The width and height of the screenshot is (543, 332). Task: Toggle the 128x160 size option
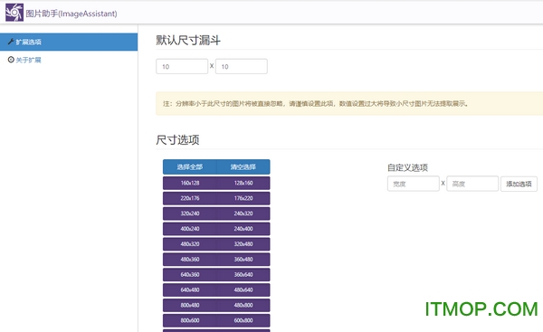[243, 183]
